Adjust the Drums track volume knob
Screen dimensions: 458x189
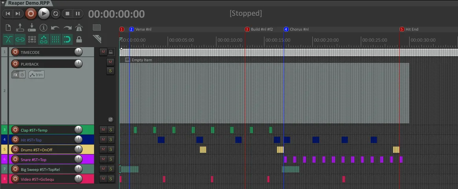click(x=78, y=149)
